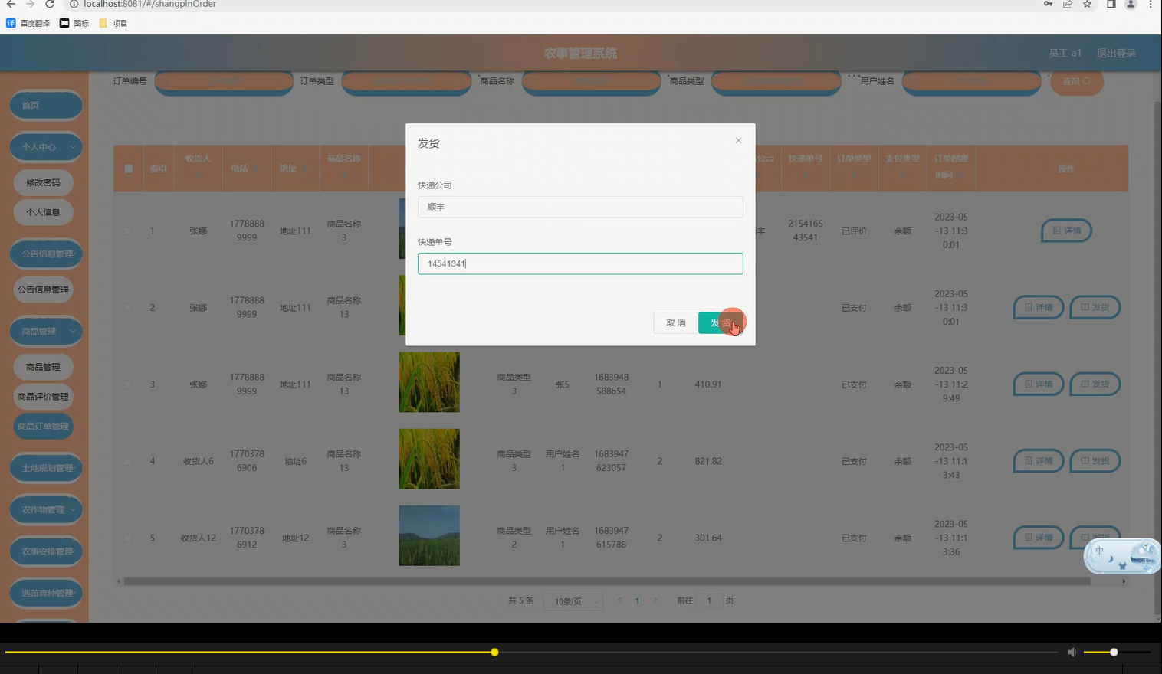Viewport: 1162px width, 674px height.
Task: Open the 10条/页 page size dropdown
Action: 573,601
